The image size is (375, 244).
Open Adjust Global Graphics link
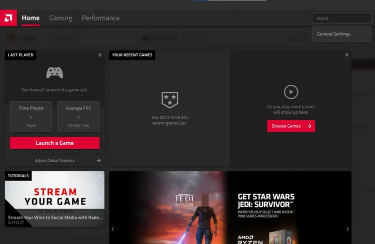tap(54, 161)
